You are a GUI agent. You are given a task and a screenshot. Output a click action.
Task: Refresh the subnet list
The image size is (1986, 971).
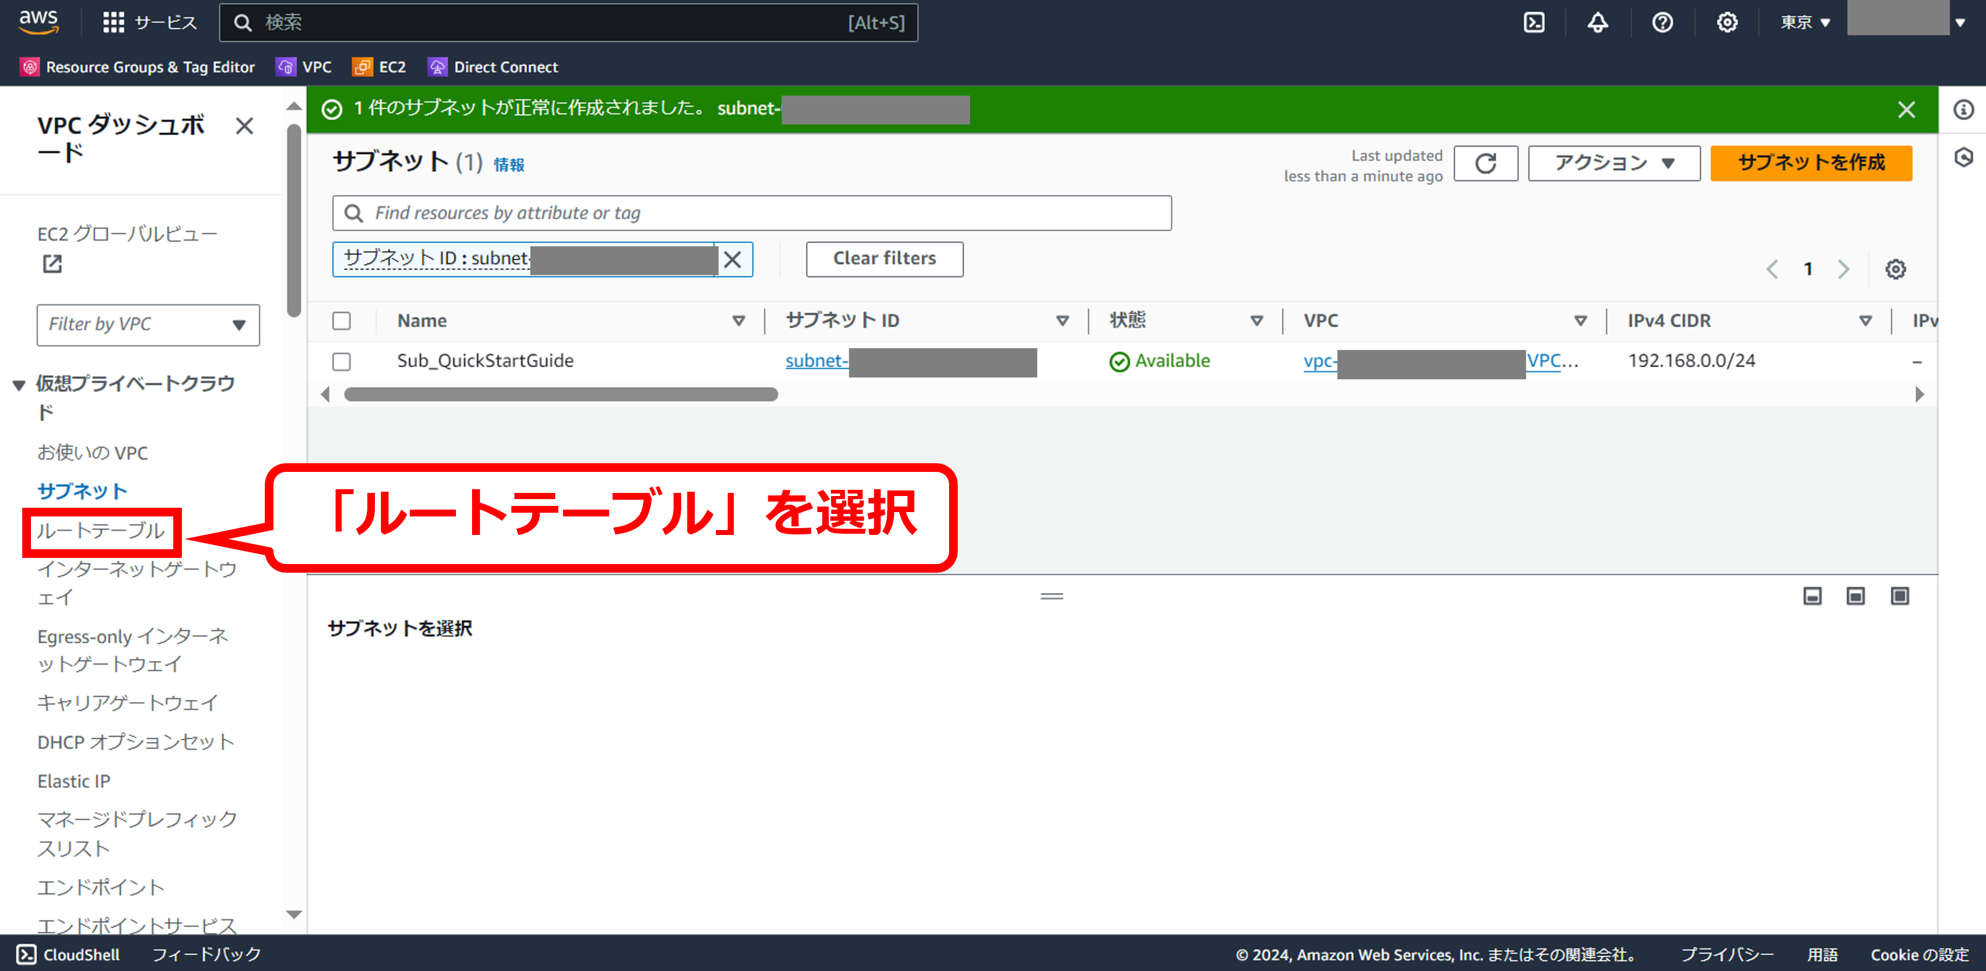click(1485, 163)
